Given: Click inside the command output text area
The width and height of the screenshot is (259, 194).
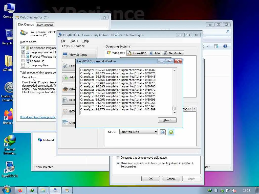Looking at the screenshot, I should 126,91.
